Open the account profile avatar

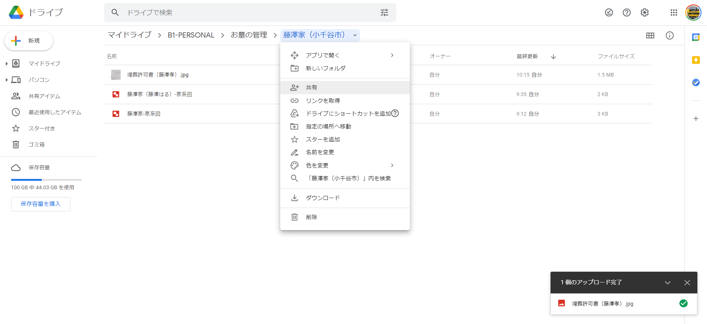point(693,13)
